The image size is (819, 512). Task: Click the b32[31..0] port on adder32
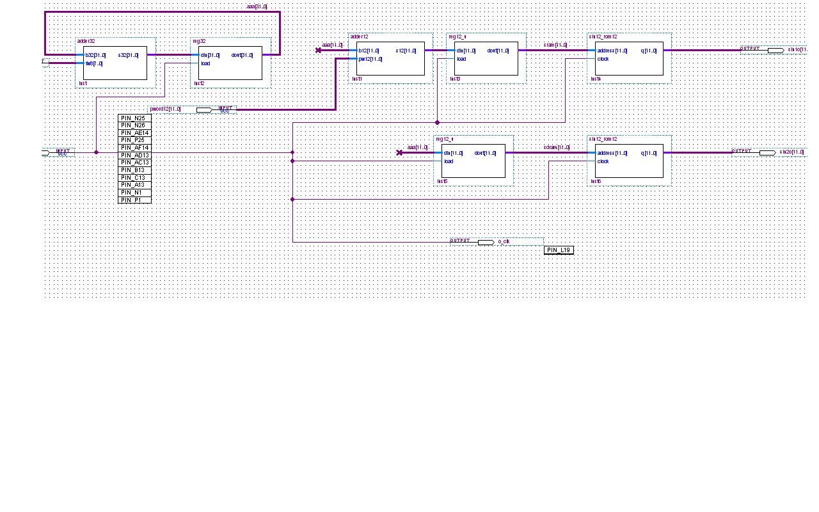click(96, 55)
